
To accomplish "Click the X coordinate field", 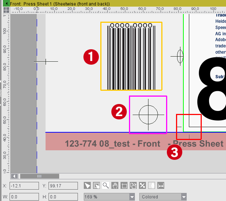I will (x=24, y=186).
